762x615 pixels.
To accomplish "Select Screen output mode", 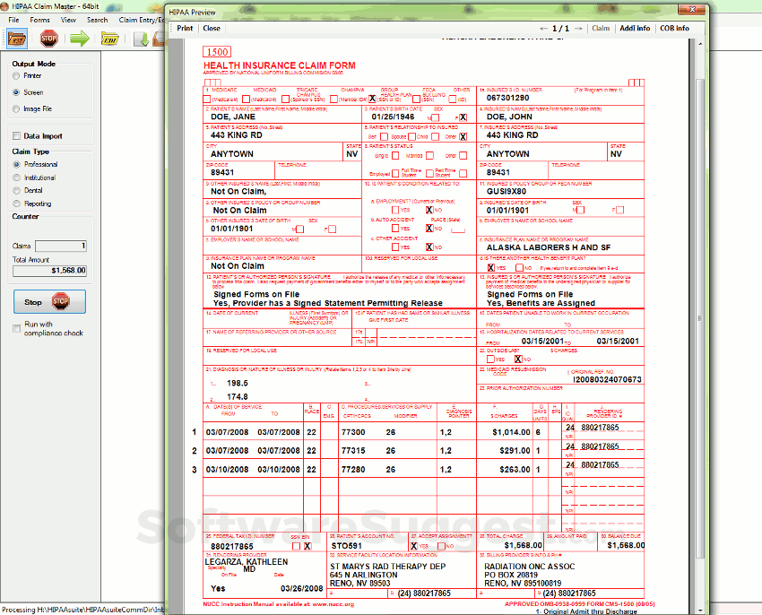I will click(x=16, y=92).
